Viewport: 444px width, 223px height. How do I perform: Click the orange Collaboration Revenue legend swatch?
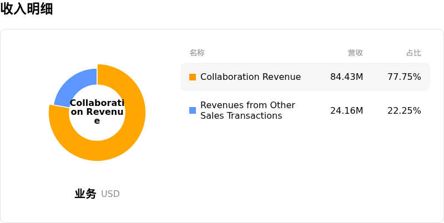coord(193,77)
